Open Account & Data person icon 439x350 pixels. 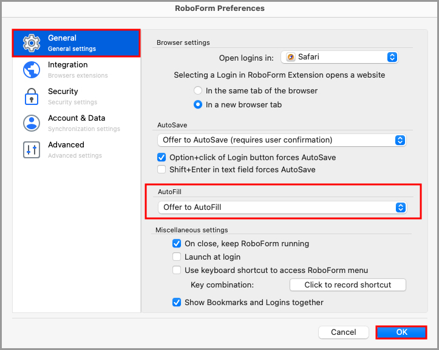tap(32, 123)
